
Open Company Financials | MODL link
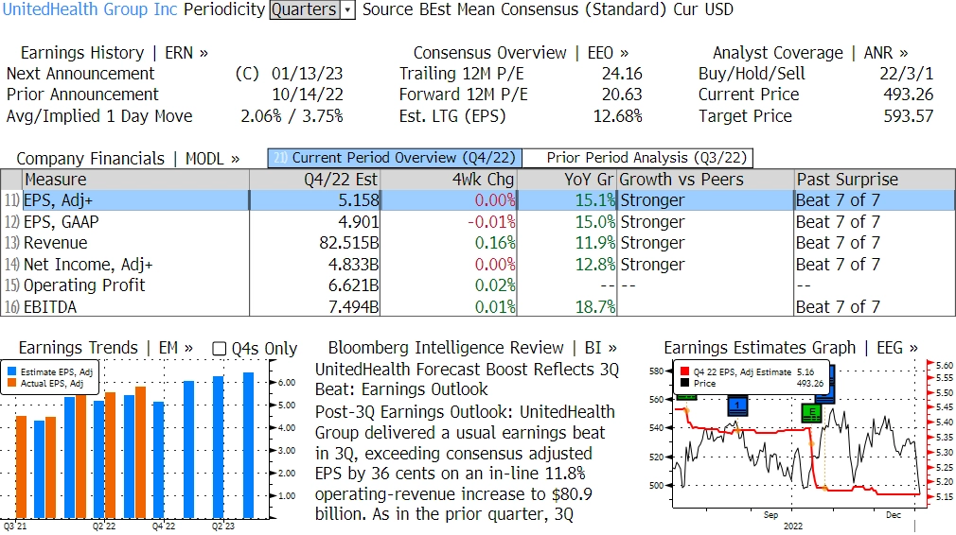(x=128, y=159)
